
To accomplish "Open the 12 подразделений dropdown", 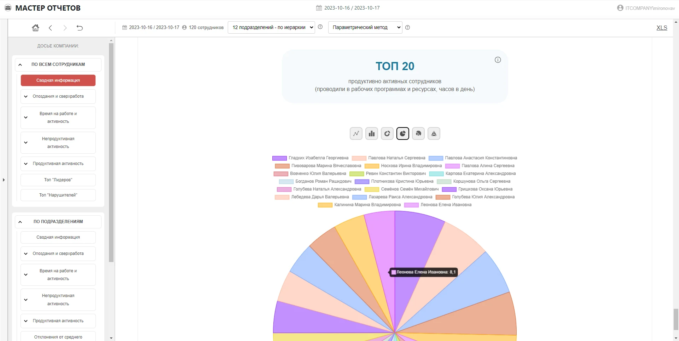I will pos(271,27).
